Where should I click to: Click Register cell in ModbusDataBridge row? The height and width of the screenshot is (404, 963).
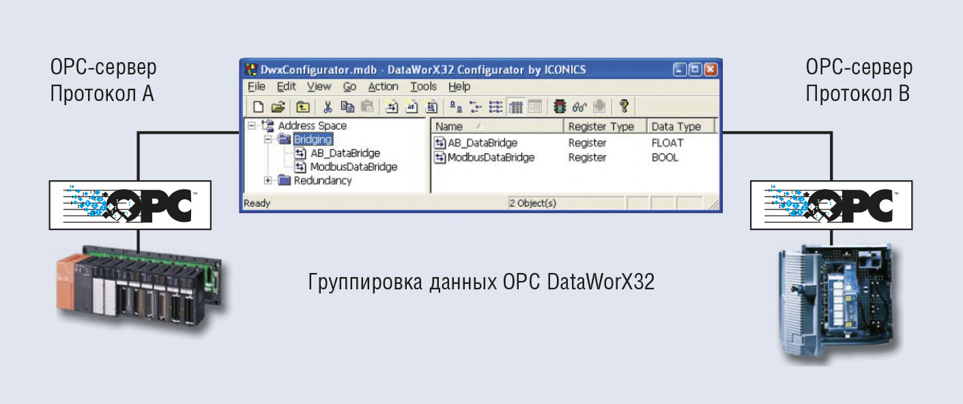pos(587,158)
